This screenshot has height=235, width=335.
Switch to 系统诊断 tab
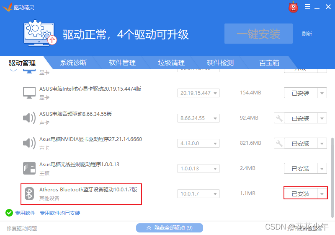[x=73, y=63]
